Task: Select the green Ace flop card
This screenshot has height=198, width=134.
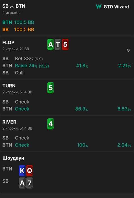Action: click(x=50, y=44)
